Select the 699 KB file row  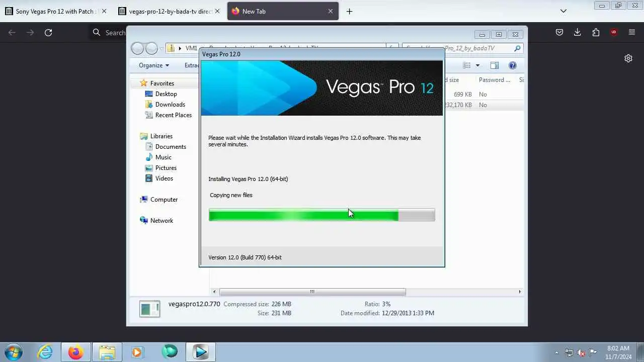[x=483, y=95]
